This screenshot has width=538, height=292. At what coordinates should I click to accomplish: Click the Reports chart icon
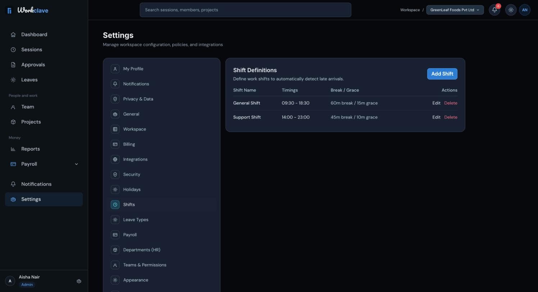pos(13,149)
